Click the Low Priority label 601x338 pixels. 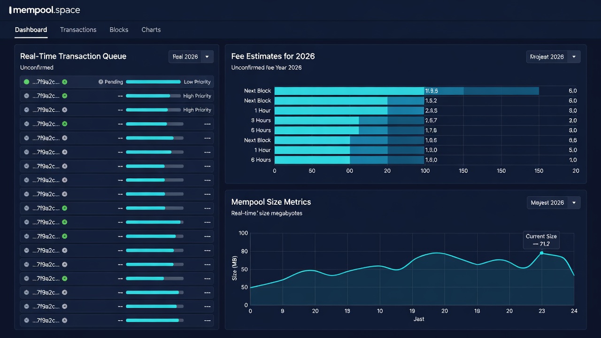pyautogui.click(x=197, y=82)
